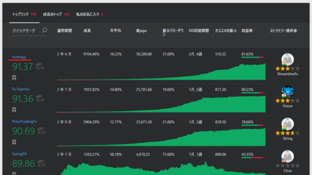Click the 16.23% monthly average value
This screenshot has width=312, height=175.
tap(116, 54)
